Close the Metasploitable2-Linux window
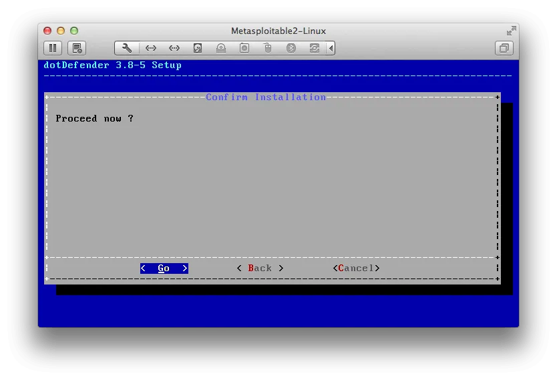This screenshot has width=557, height=380. [47, 31]
